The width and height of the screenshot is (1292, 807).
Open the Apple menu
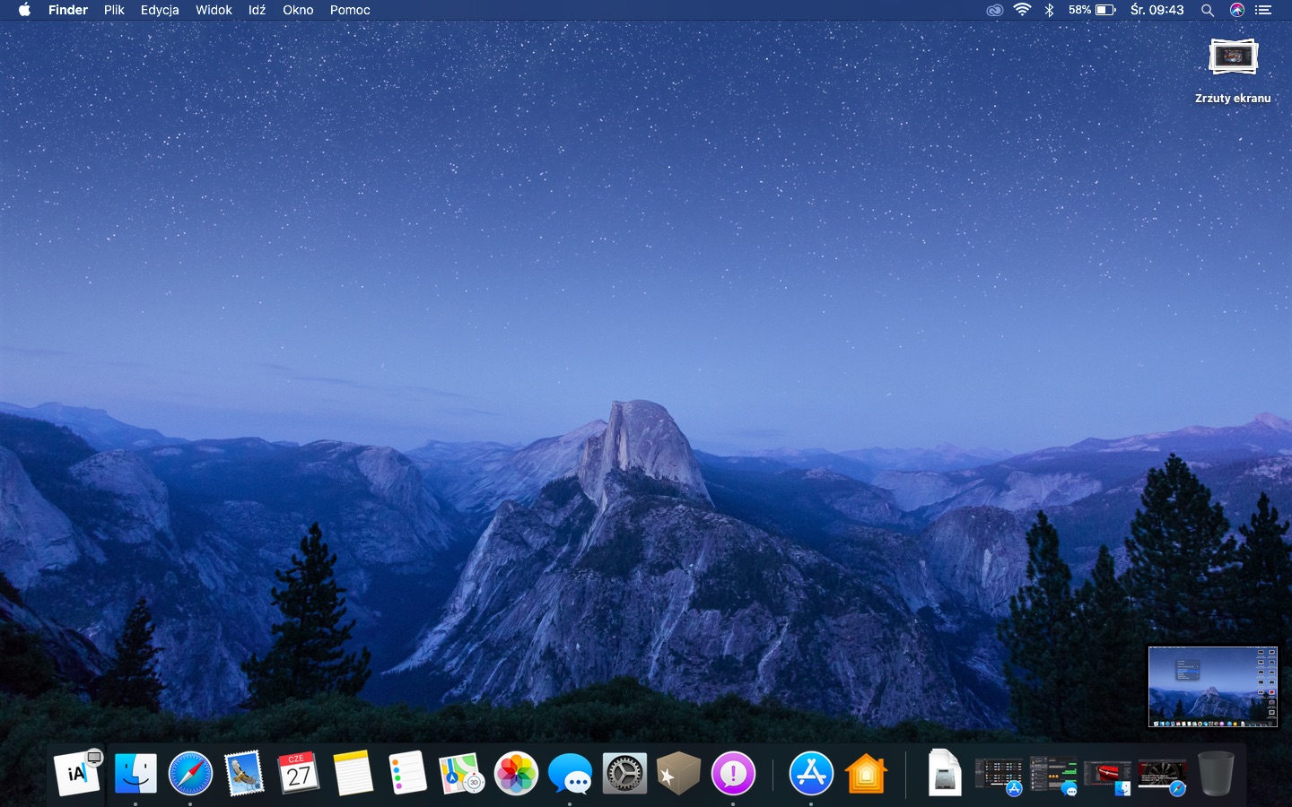coord(24,10)
